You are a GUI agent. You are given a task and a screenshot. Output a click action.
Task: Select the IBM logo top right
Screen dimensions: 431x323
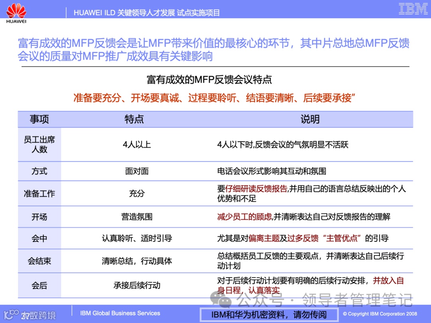point(412,9)
